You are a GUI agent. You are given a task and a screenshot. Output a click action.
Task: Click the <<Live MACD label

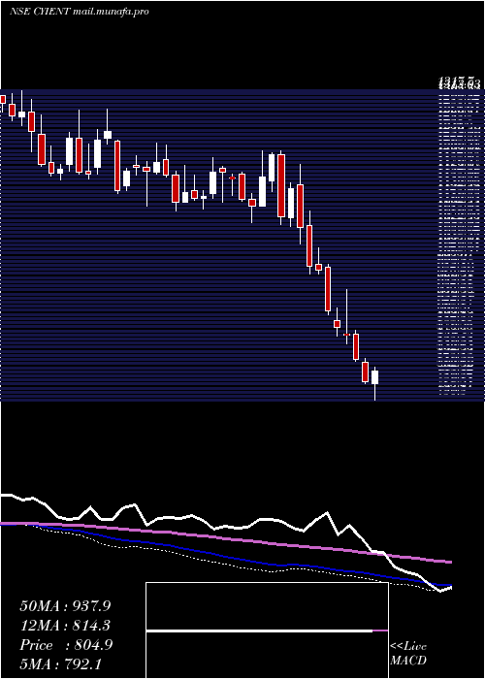point(408,654)
